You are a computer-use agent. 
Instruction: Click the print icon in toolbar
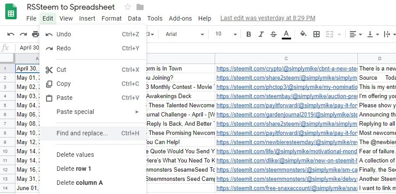tap(36, 34)
